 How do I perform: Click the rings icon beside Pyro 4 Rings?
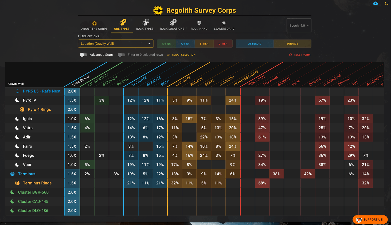(22, 109)
